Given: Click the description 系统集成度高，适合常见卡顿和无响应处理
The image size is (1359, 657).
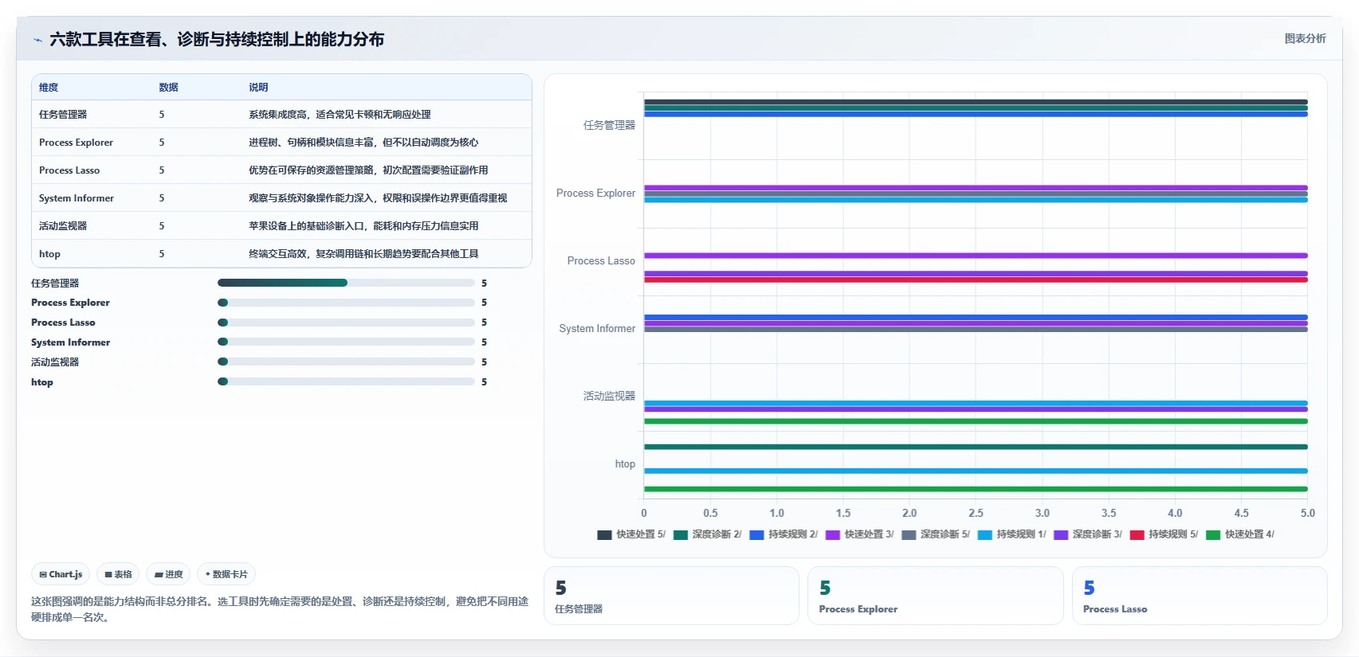Looking at the screenshot, I should (x=340, y=115).
